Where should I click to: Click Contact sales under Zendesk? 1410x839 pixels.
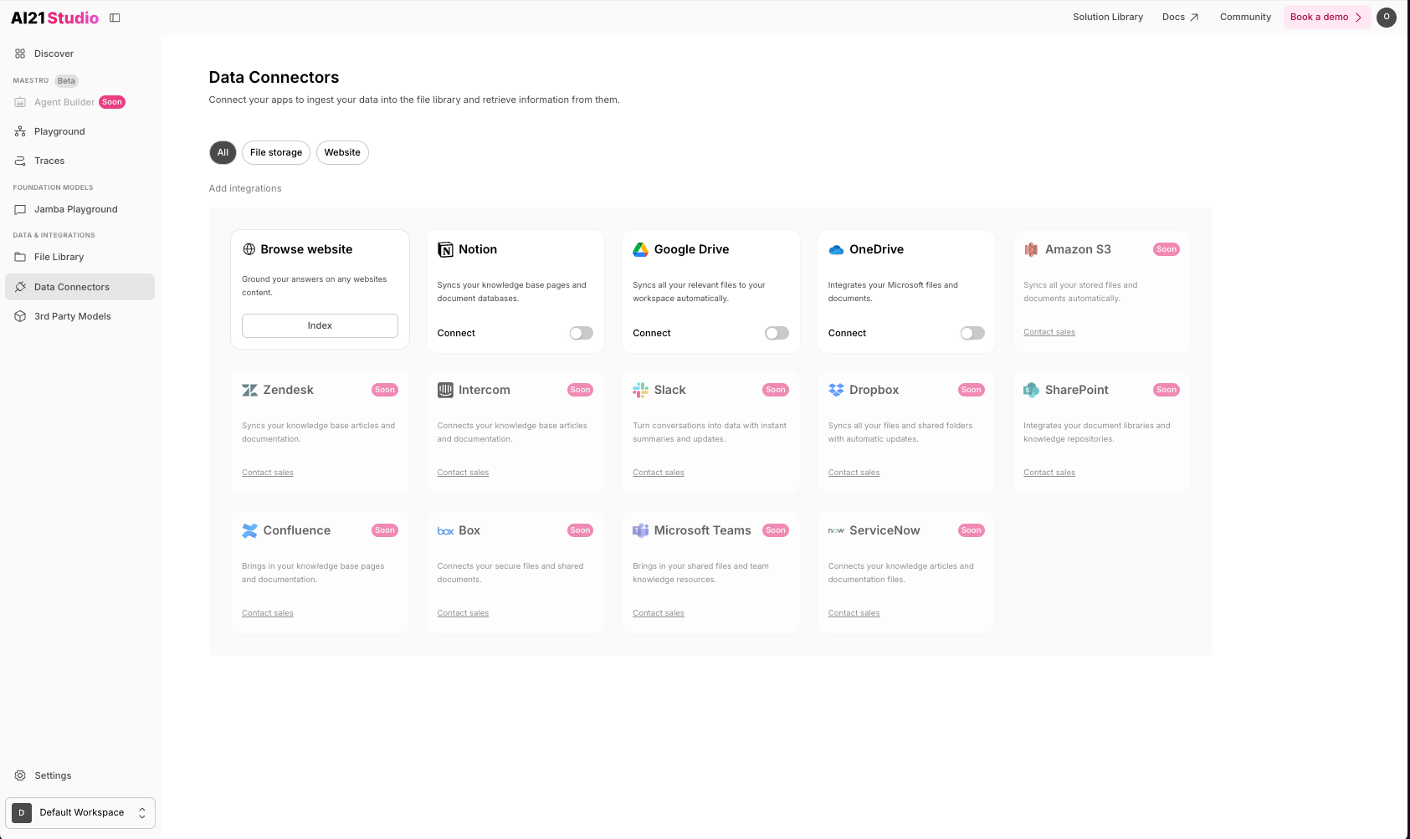coord(268,473)
